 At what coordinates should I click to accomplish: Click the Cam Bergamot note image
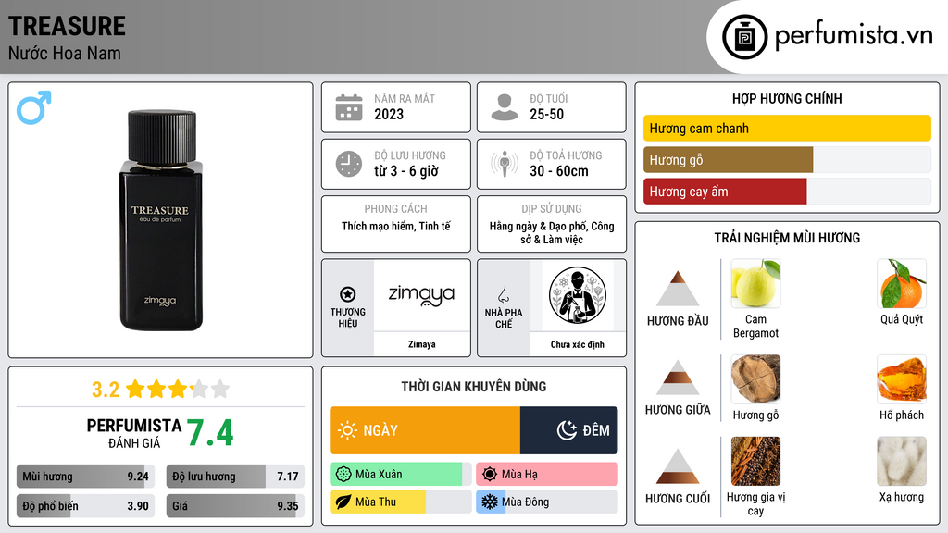(x=755, y=283)
